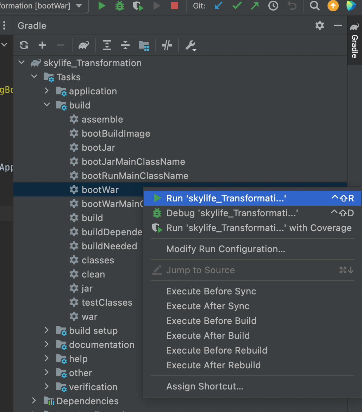Viewport: 362px width, 412px height.
Task: Stop the running process with red square
Action: [x=174, y=6]
